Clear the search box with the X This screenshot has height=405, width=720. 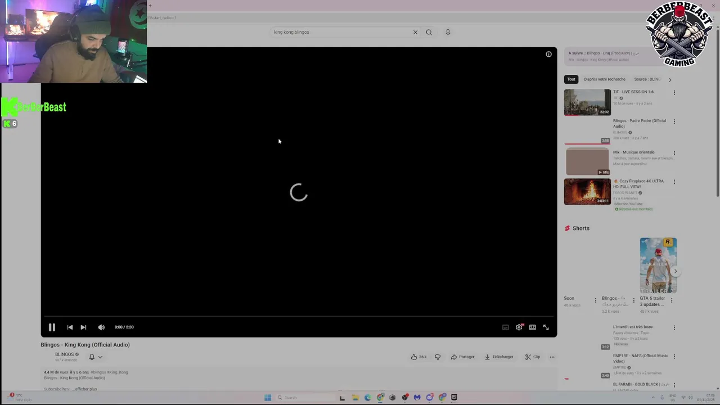pos(415,32)
